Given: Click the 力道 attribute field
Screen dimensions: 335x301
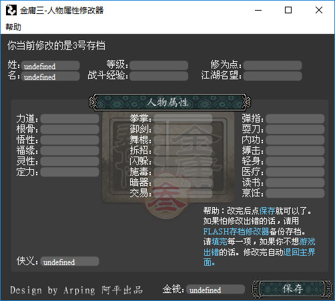Looking at the screenshot, I should pyautogui.click(x=69, y=119).
